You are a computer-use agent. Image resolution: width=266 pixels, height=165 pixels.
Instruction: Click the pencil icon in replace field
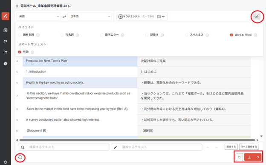point(116,147)
